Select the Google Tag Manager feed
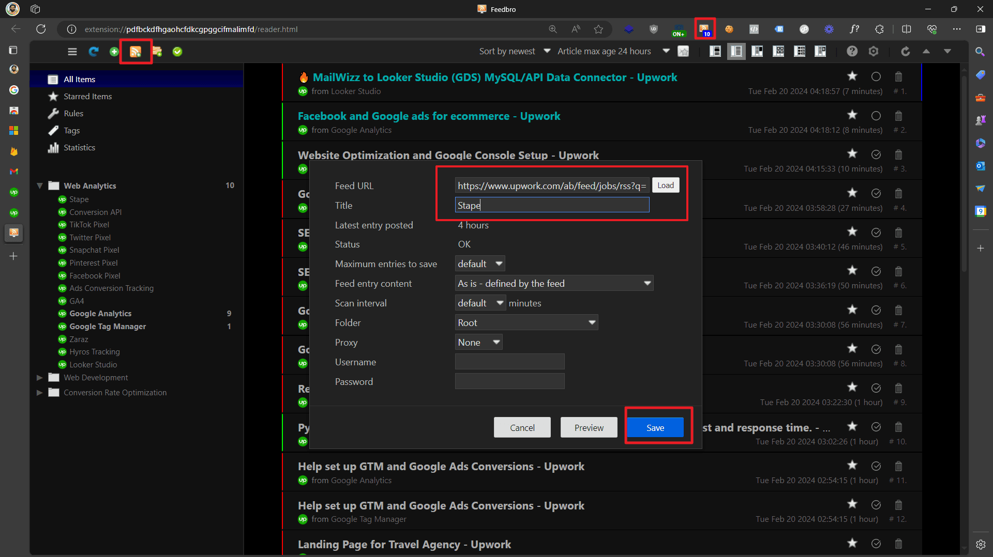 tap(108, 327)
